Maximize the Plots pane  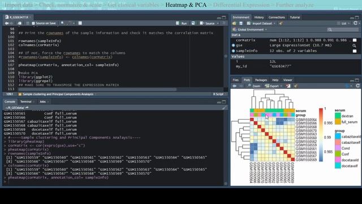pos(357,80)
